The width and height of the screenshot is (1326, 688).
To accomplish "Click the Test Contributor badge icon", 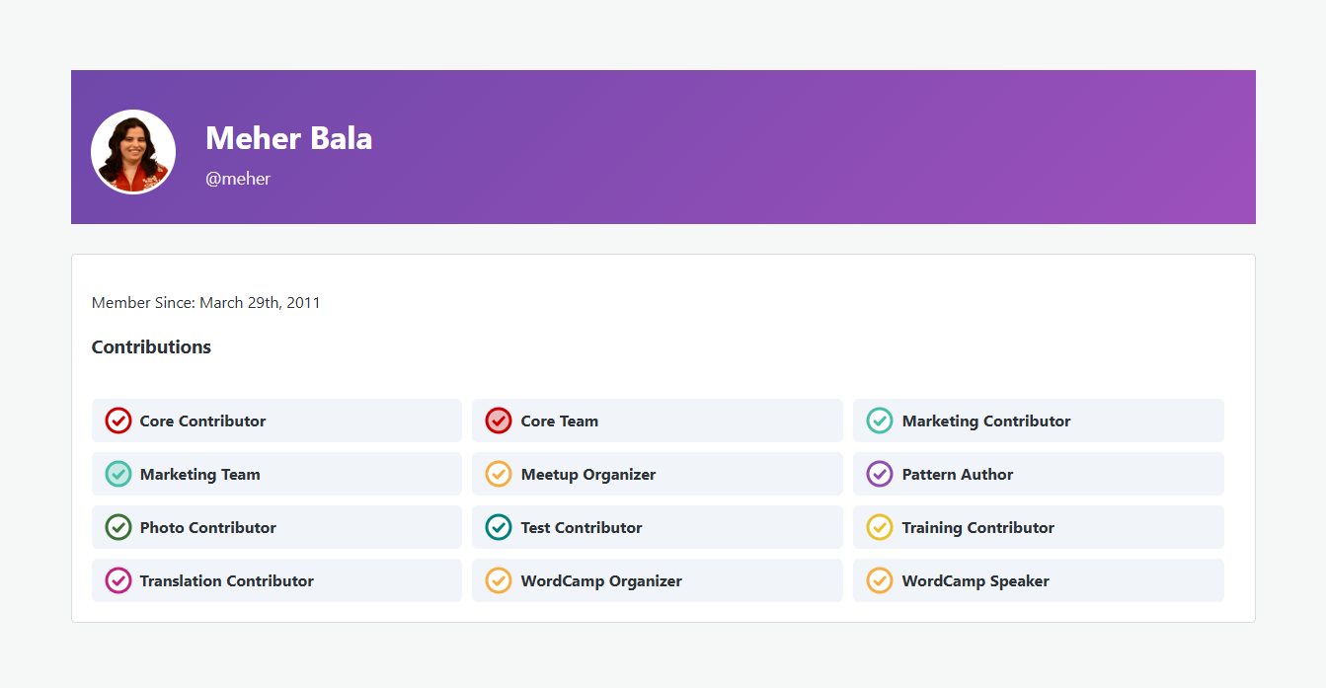I will [x=499, y=527].
